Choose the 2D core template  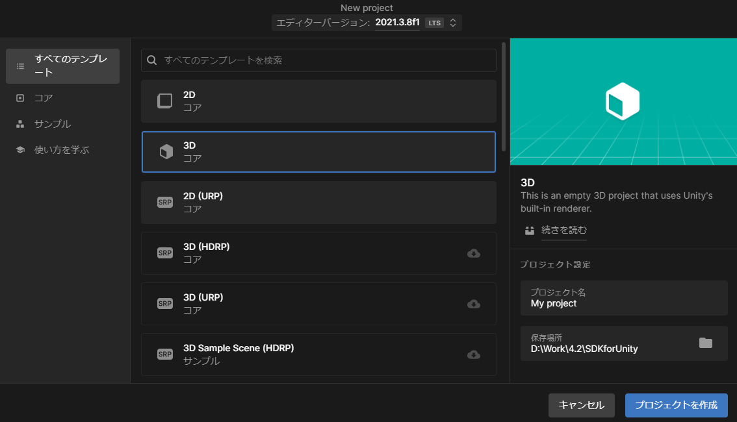[x=318, y=101]
